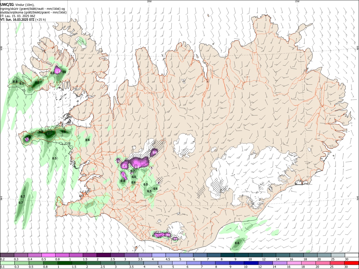Pick the violet rain swatch between 12 and 14
The width and height of the screenshot is (359, 269).
pos(265,263)
